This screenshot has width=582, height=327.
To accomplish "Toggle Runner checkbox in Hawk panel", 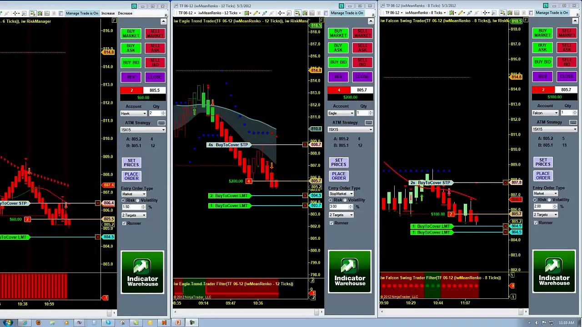I will point(124,223).
